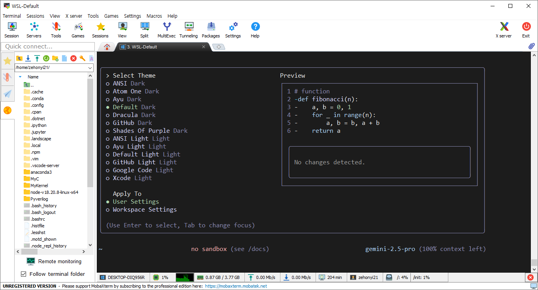538x290 pixels.
Task: Select the Ayu Dark theme
Action: [x=124, y=99]
